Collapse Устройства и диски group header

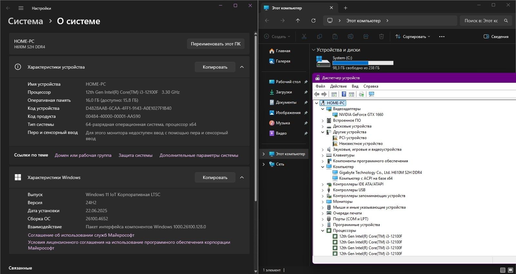point(313,50)
